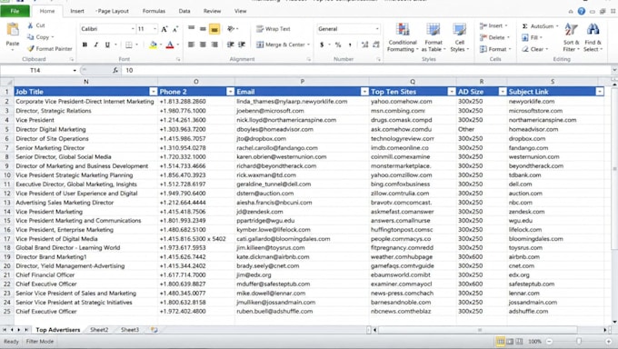Screen dimensions: 618x349
Task: Open the General number format dropdown
Action: point(377,29)
